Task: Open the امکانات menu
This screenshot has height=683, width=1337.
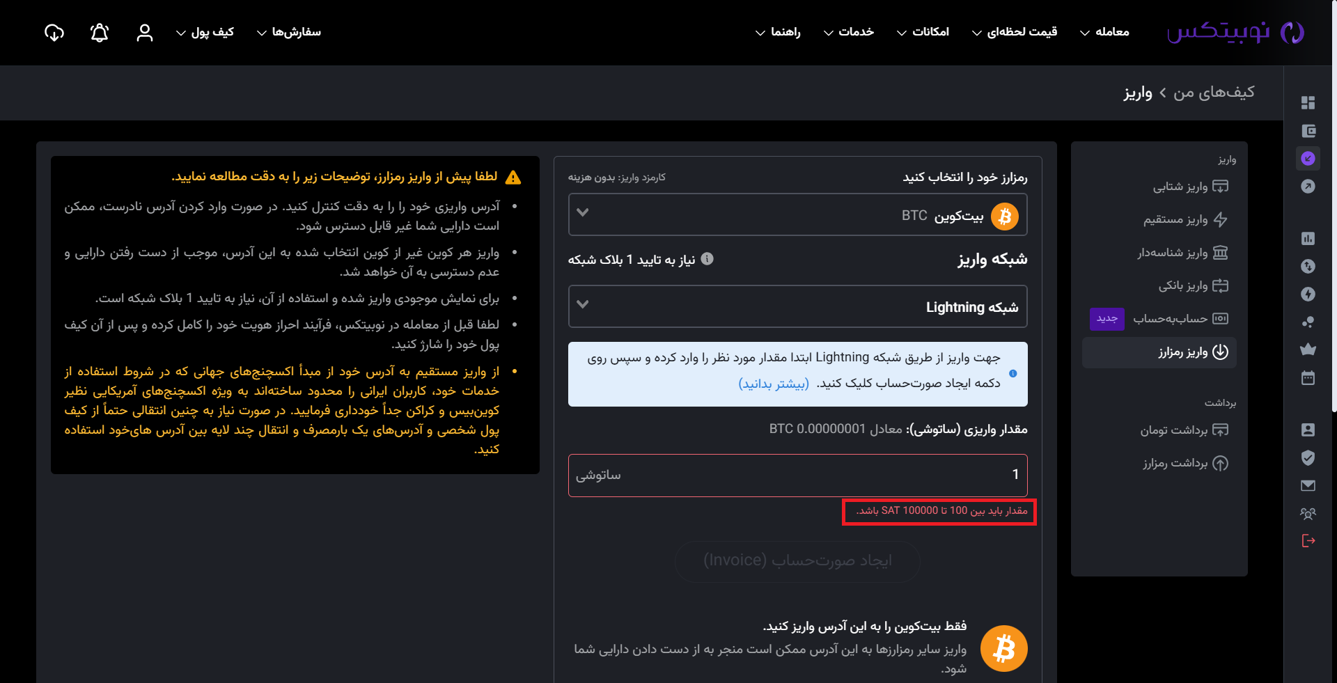Action: (x=923, y=32)
